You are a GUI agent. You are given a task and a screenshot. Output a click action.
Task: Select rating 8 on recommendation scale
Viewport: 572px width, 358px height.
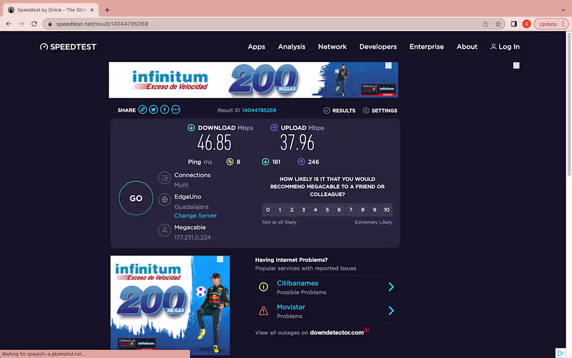pos(362,210)
